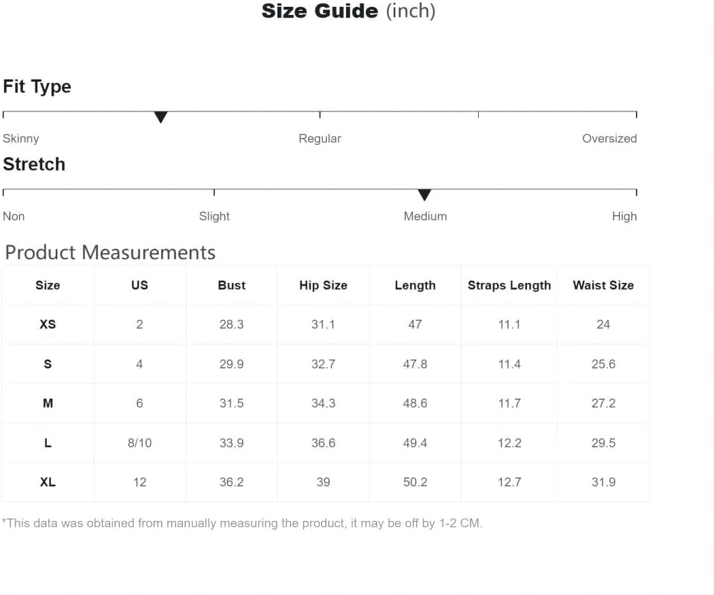
Task: Click the Stretch slider triangle marker
Action: [x=424, y=195]
